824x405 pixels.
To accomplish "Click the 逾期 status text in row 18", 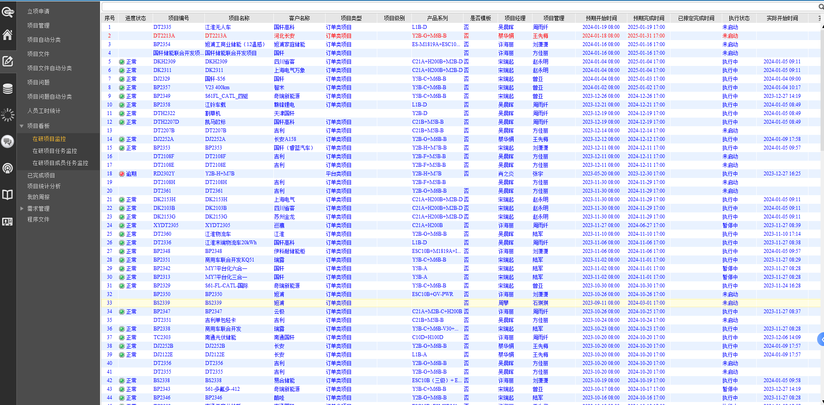I will coord(131,174).
